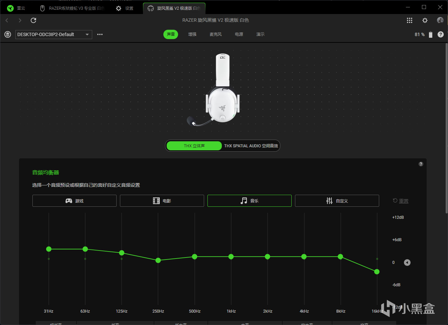
Task: Click the battery level icon
Action: pyautogui.click(x=431, y=34)
